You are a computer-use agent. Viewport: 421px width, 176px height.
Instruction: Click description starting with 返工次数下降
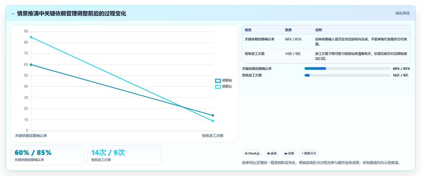[361, 56]
